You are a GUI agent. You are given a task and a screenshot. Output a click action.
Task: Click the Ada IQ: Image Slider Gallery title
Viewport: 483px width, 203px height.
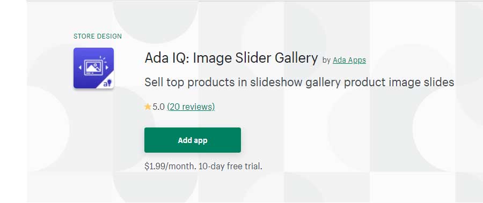pyautogui.click(x=231, y=58)
